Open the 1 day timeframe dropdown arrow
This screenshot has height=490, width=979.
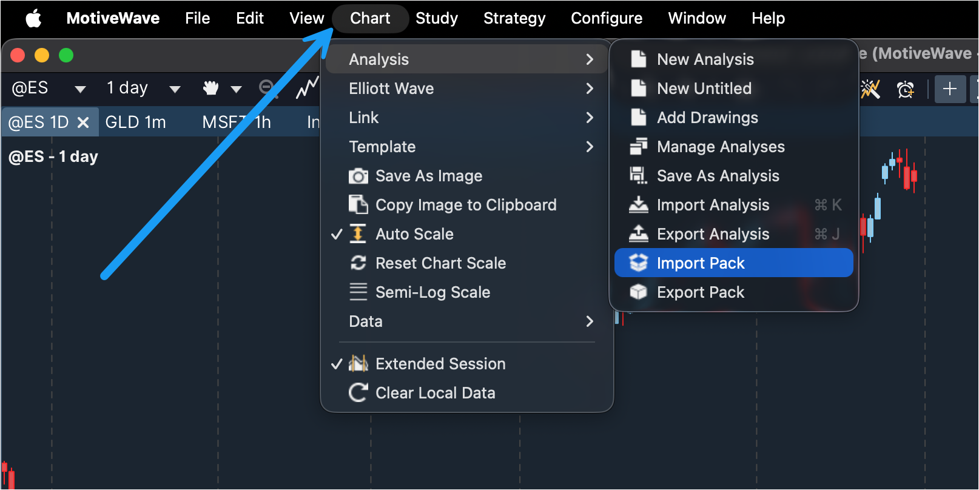click(x=175, y=89)
